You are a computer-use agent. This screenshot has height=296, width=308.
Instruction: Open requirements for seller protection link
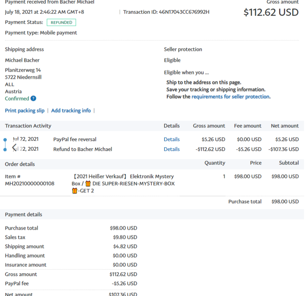[x=230, y=97]
